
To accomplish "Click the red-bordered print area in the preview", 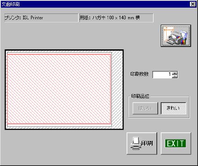I will point(59,89).
